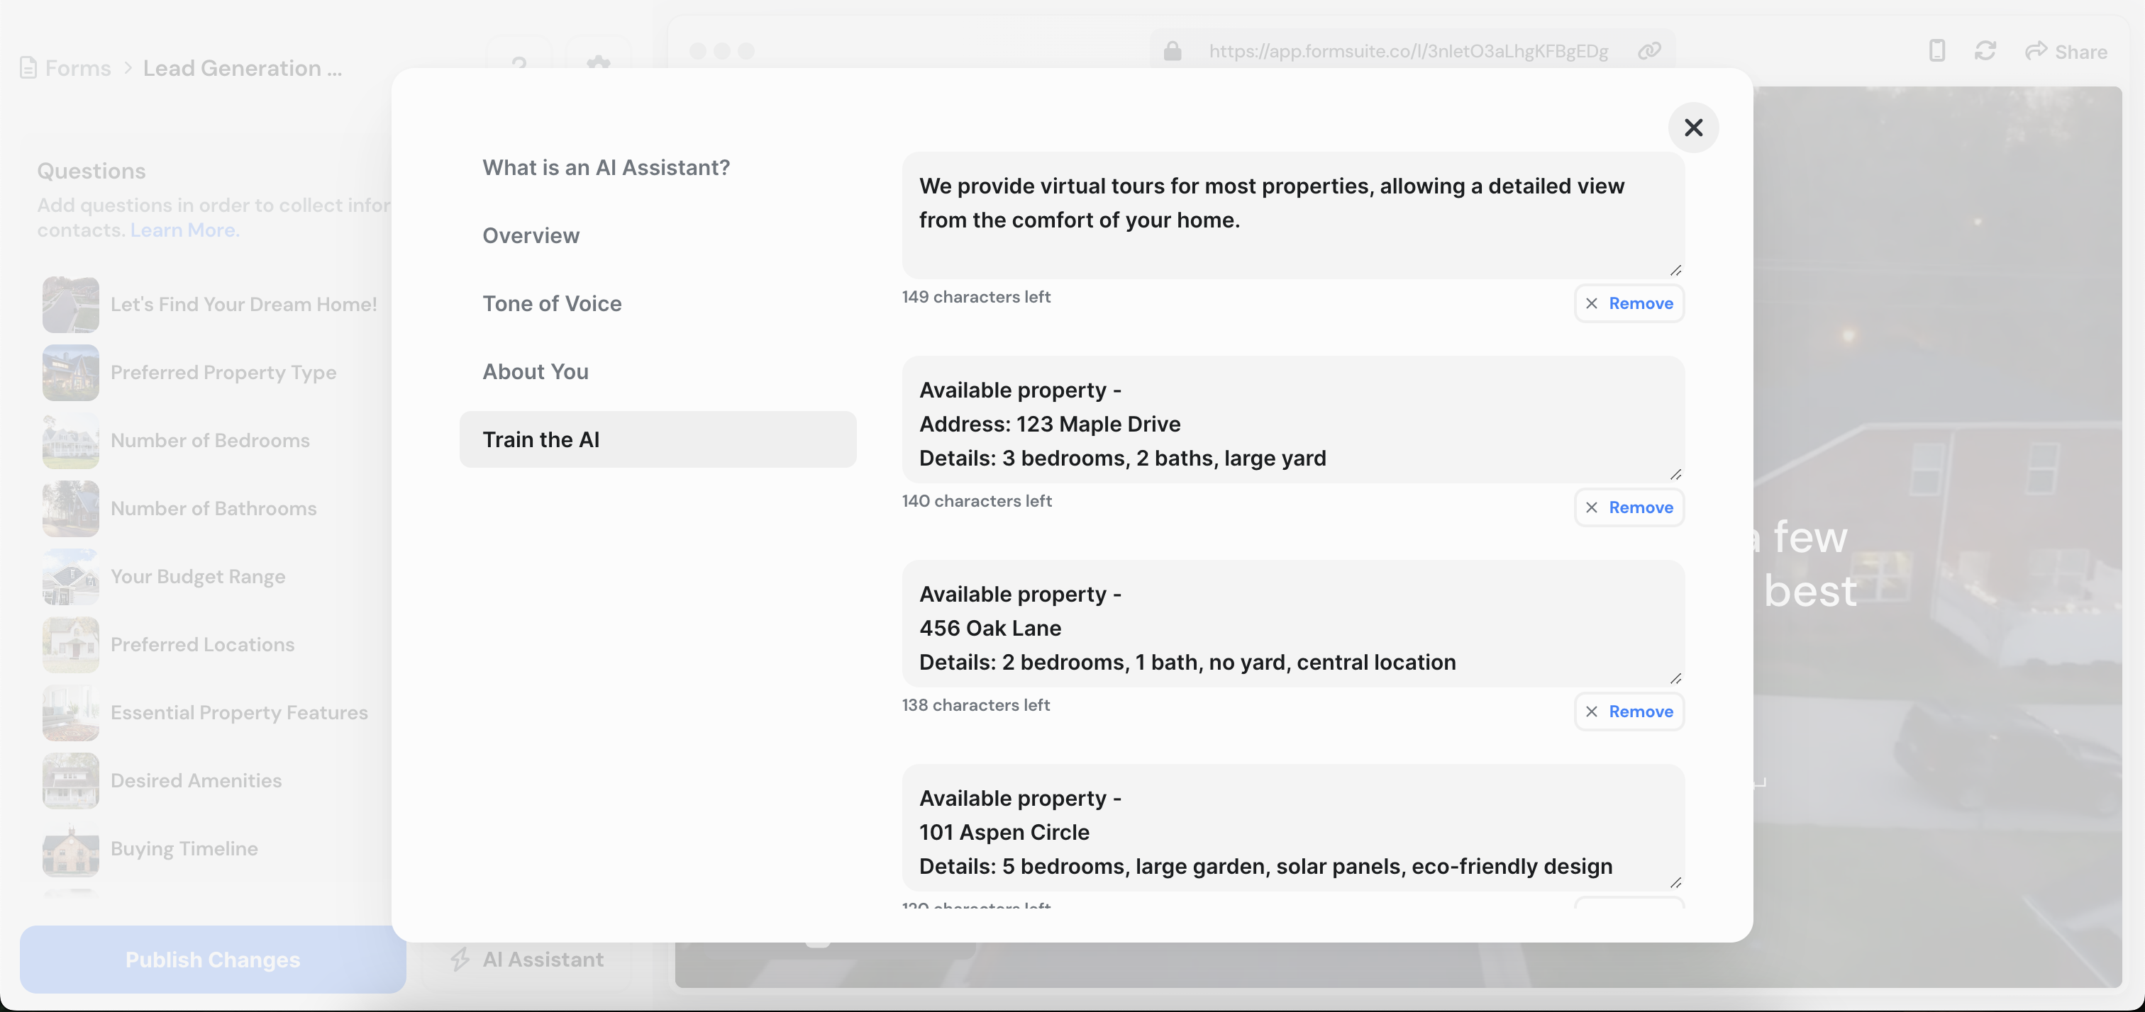Click the lightning bolt AI Assistant icon
The width and height of the screenshot is (2145, 1012).
[x=460, y=960]
